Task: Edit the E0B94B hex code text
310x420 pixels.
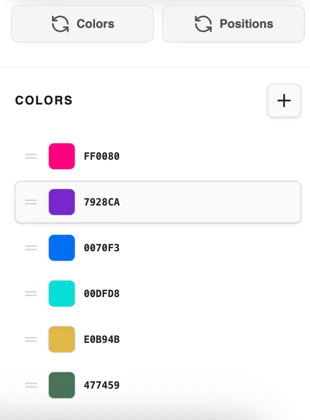Action: click(102, 340)
